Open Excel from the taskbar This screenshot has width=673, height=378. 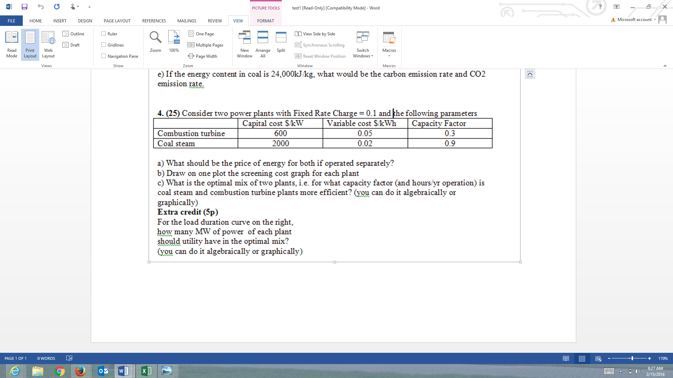pyautogui.click(x=146, y=371)
